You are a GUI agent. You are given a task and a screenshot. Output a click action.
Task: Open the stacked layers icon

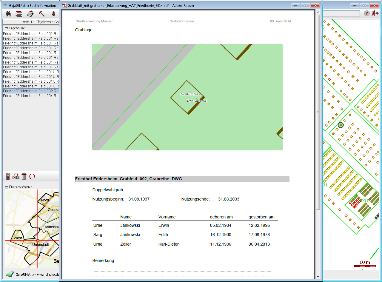coord(19,13)
